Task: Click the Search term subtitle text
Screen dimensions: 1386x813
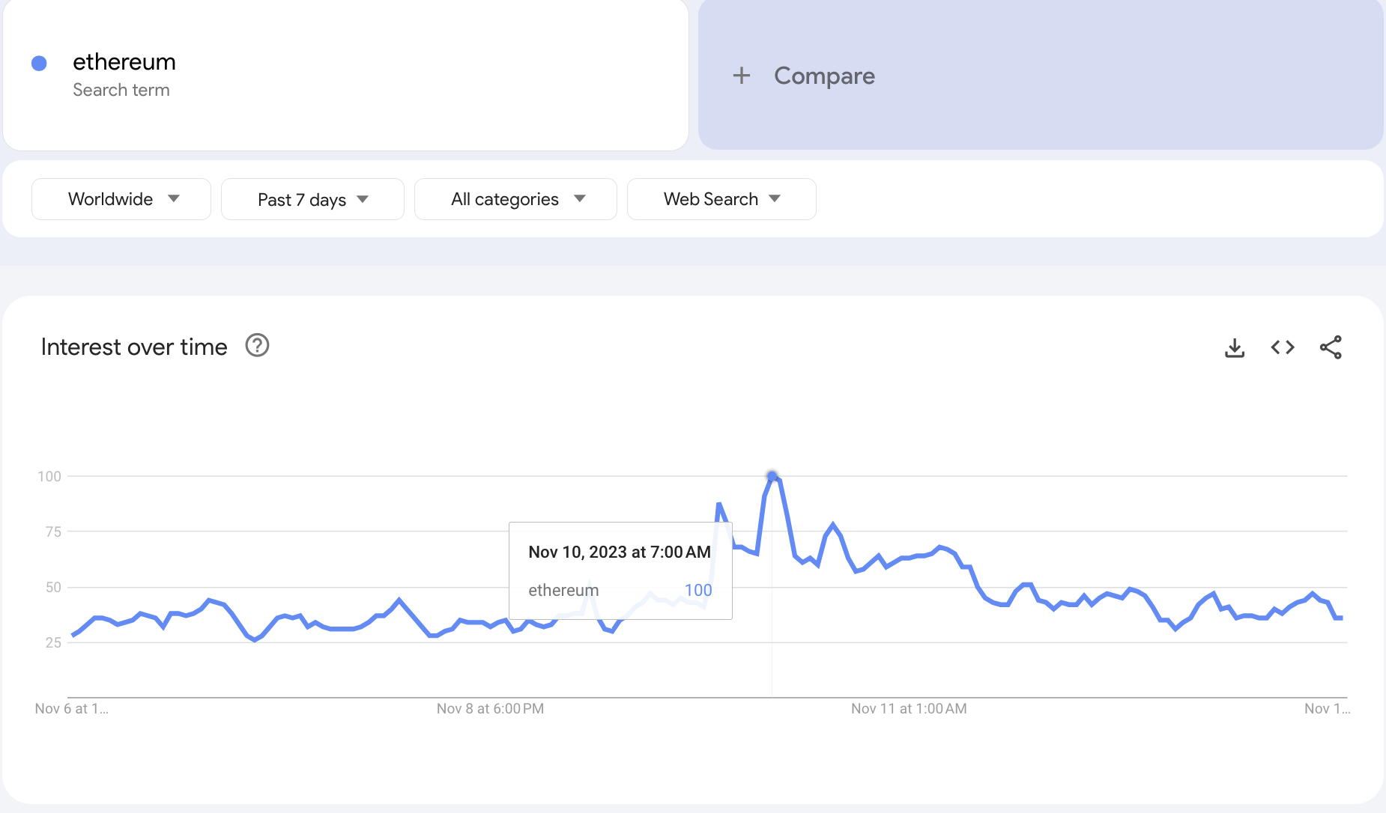Action: [x=121, y=90]
